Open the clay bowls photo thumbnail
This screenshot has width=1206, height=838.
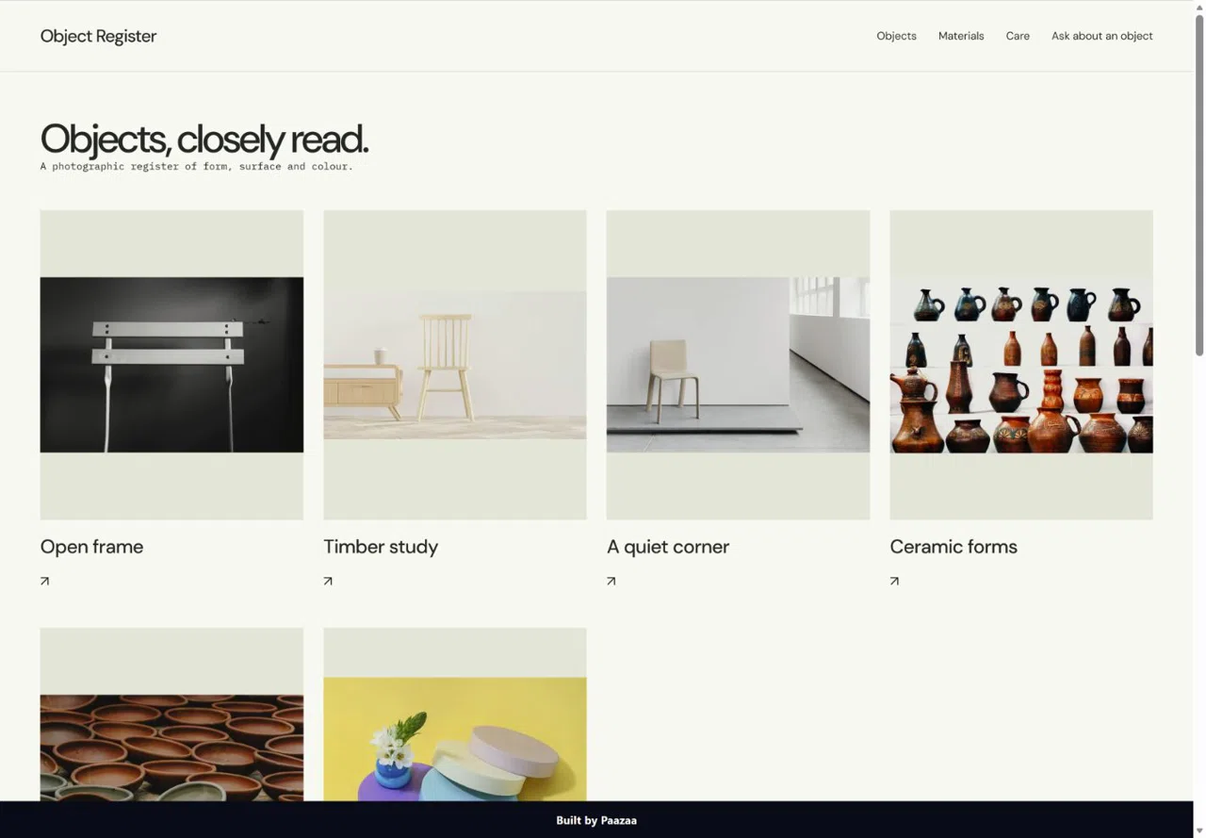[x=171, y=748]
